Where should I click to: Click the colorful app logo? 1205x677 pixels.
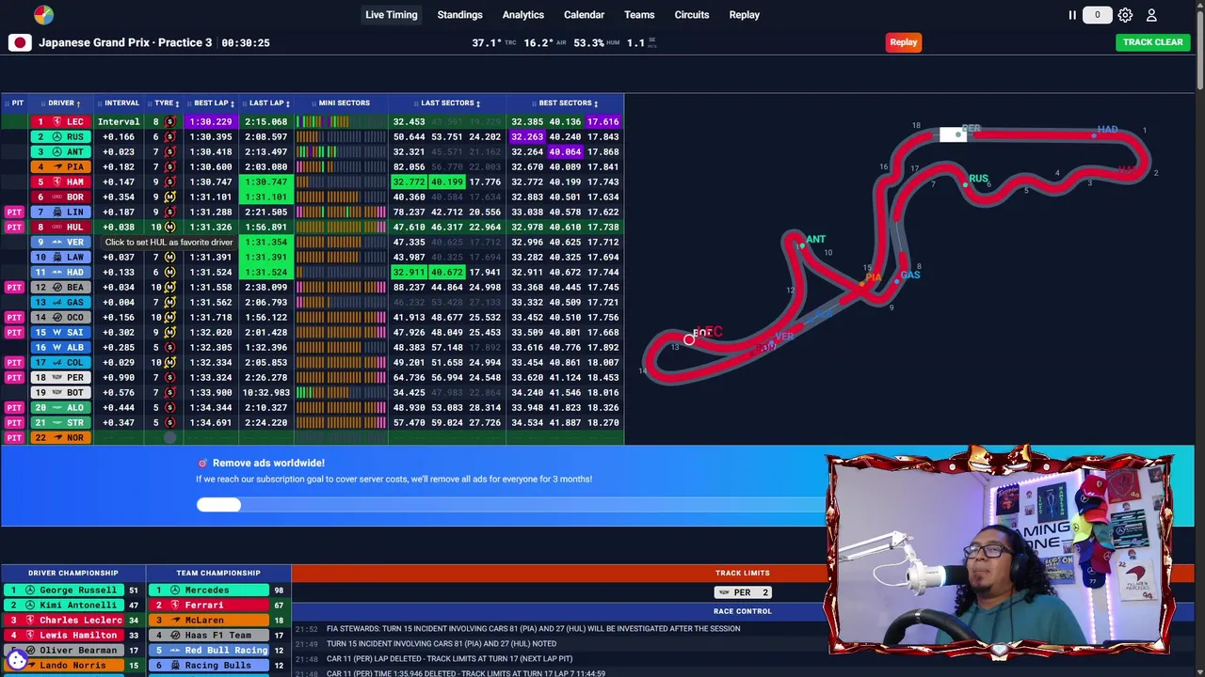click(43, 15)
